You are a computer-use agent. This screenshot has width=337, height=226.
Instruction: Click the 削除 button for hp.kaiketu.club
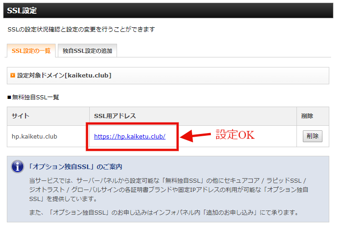pos(312,136)
